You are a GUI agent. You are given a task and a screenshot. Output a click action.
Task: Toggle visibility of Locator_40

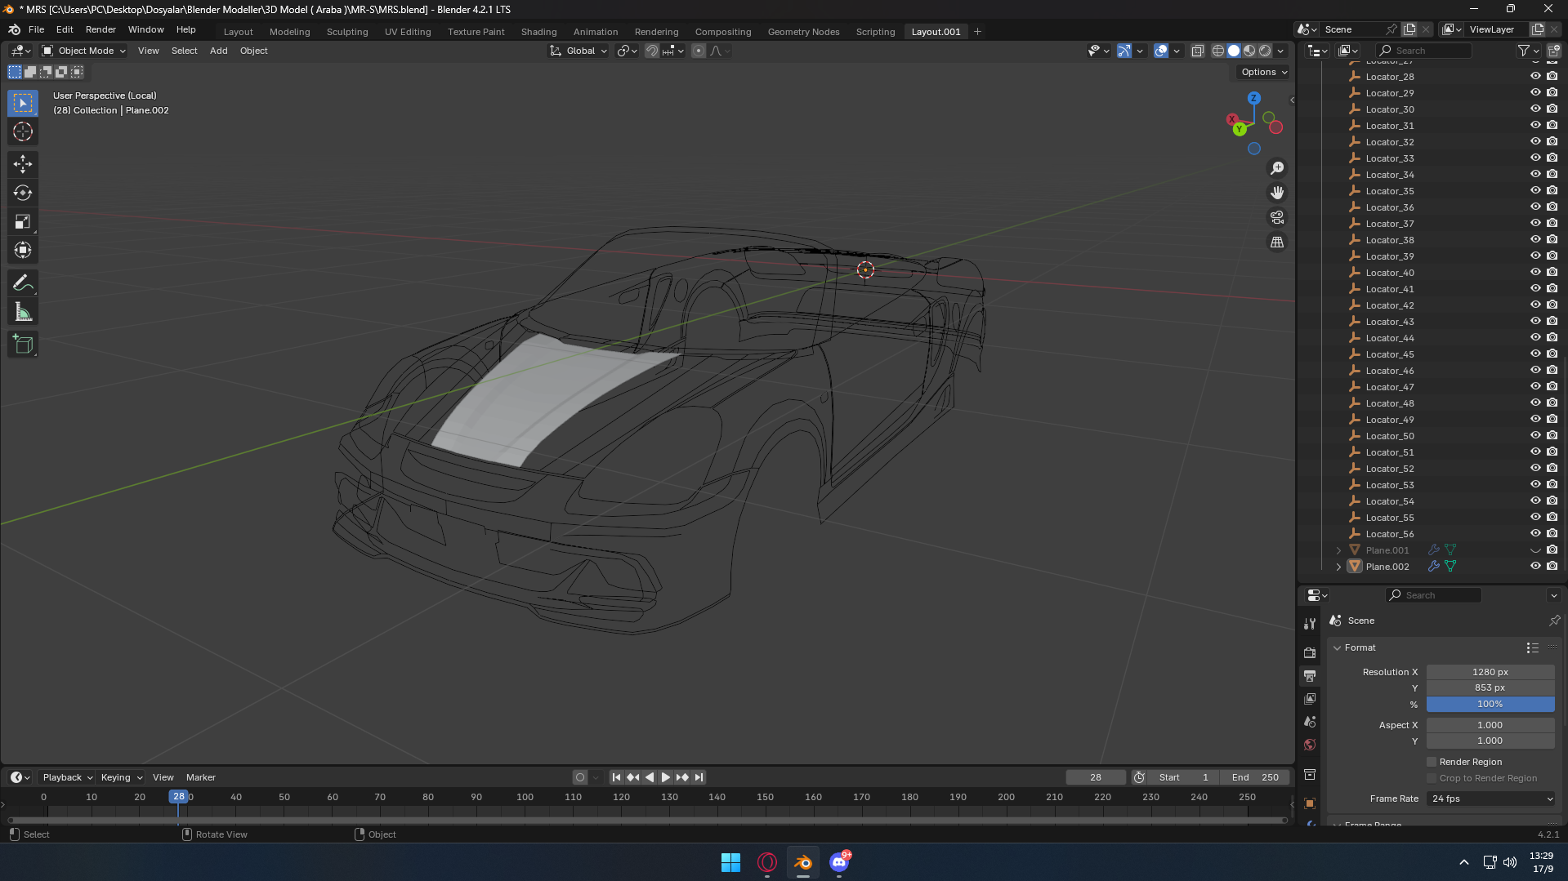[1535, 272]
